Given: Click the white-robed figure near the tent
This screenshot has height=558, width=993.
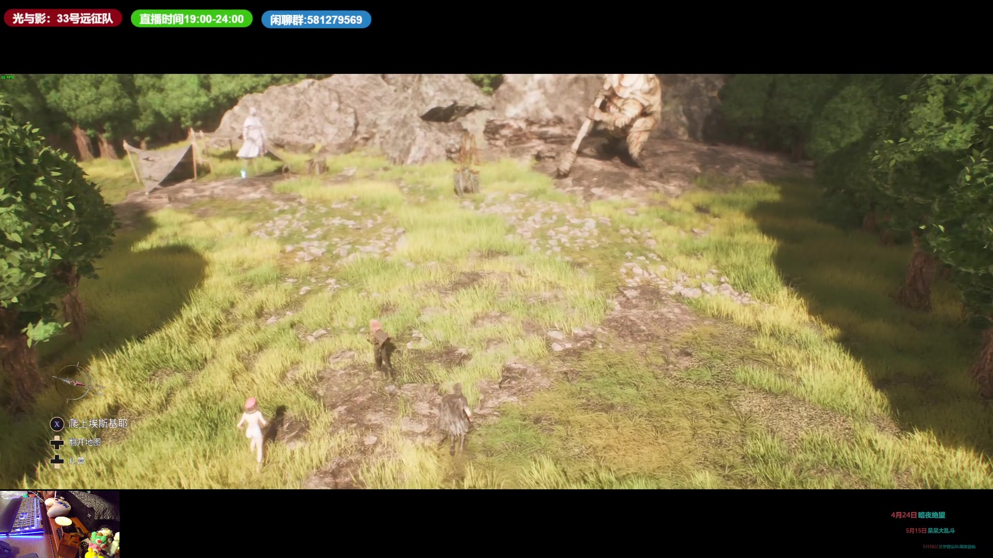Looking at the screenshot, I should (x=252, y=133).
